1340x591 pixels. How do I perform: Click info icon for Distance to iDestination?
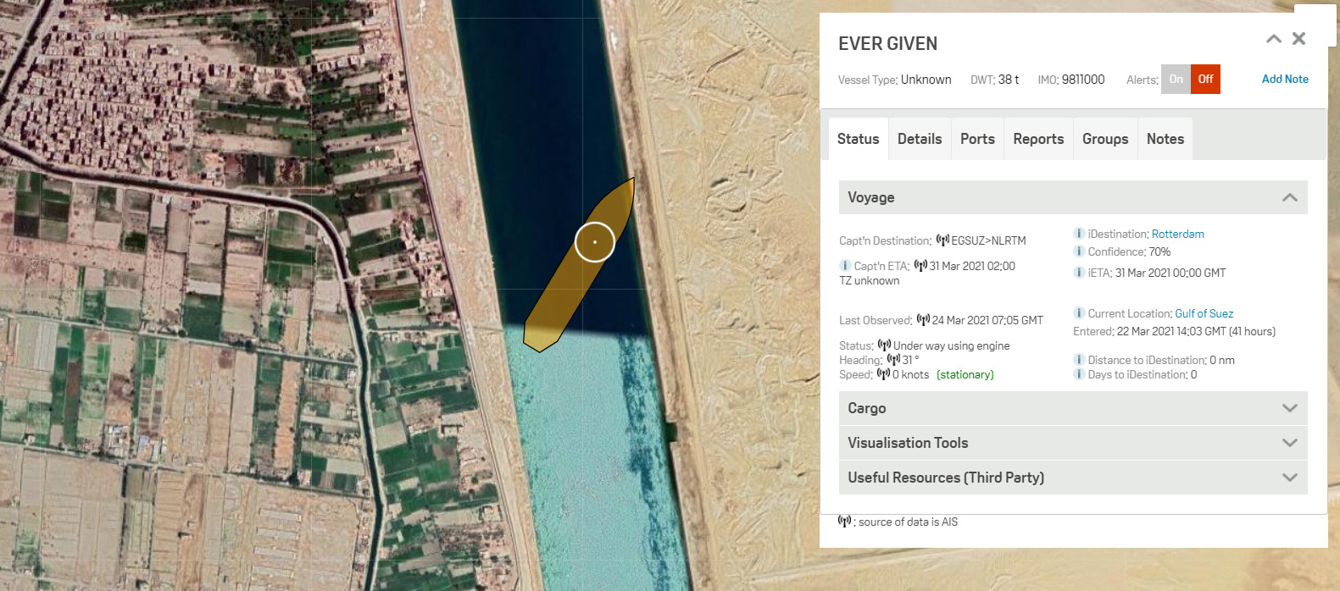[1079, 360]
